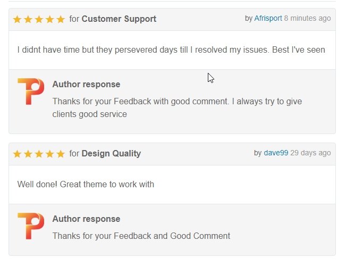Click the author logo beside dave99's review response
Image resolution: width=346 pixels, height=266 pixels.
coord(31,226)
